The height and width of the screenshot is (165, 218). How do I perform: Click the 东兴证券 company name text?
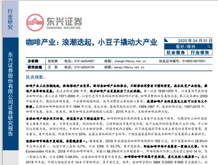(65, 21)
